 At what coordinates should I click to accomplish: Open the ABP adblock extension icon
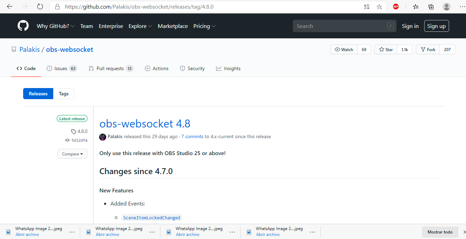point(396,7)
